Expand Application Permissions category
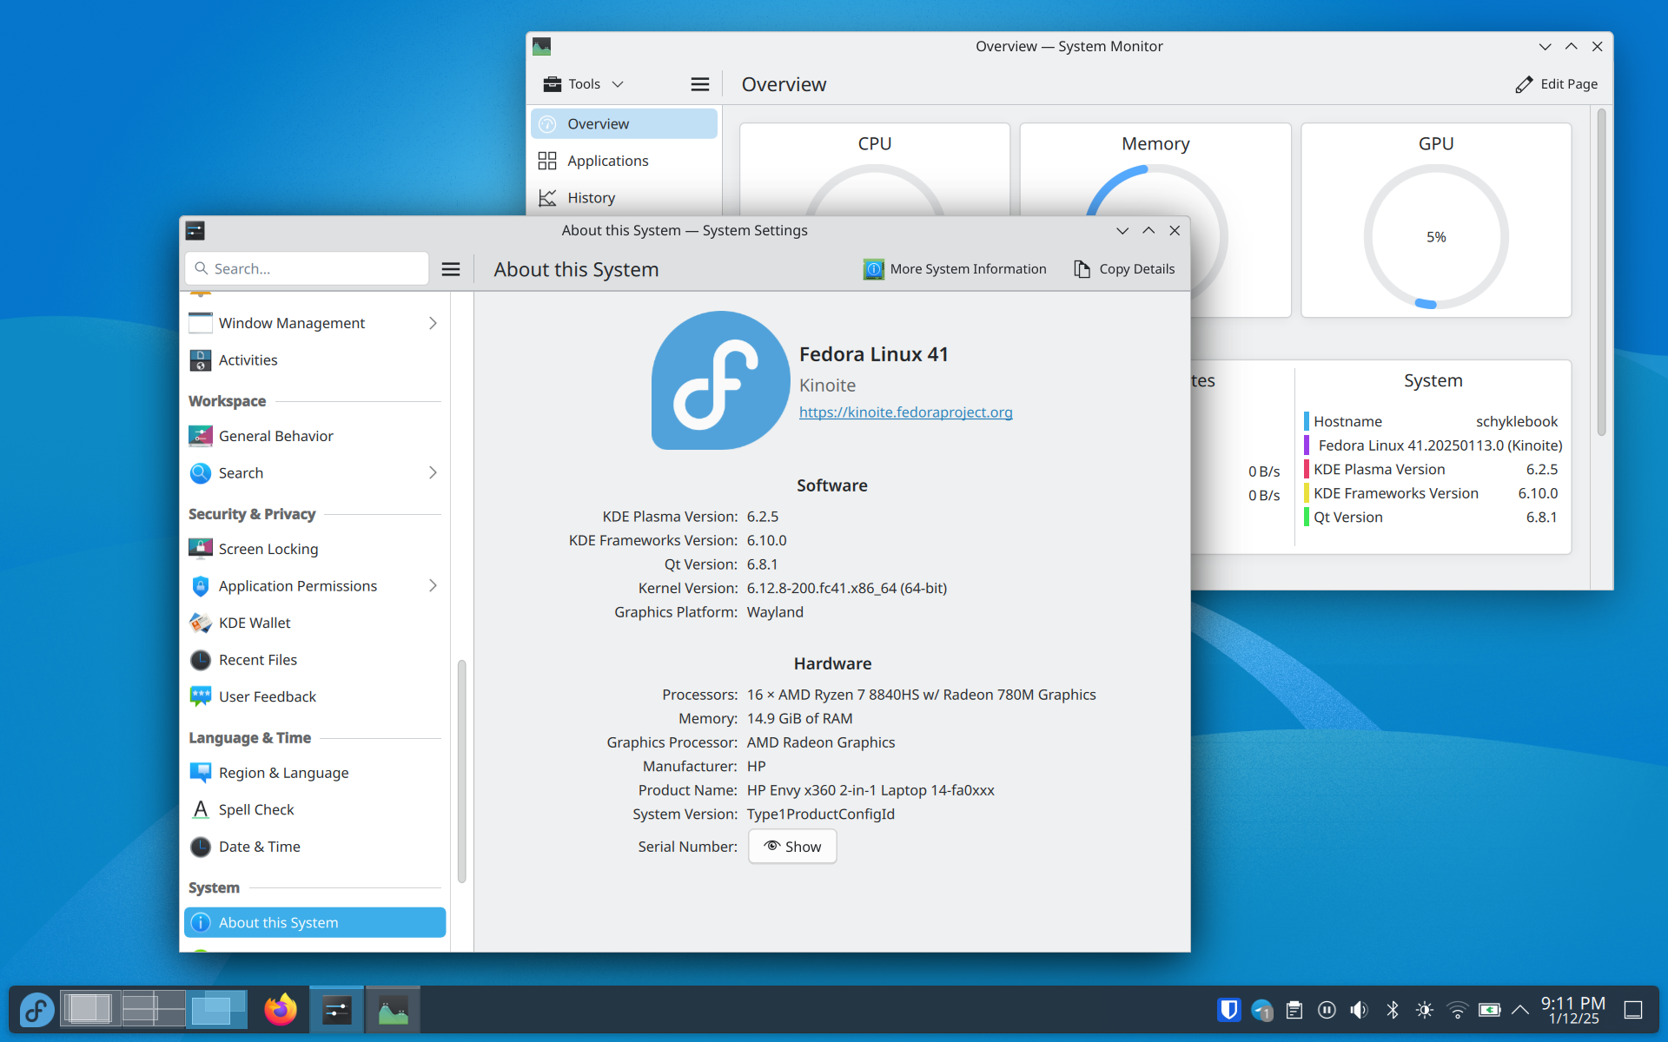 tap(433, 586)
